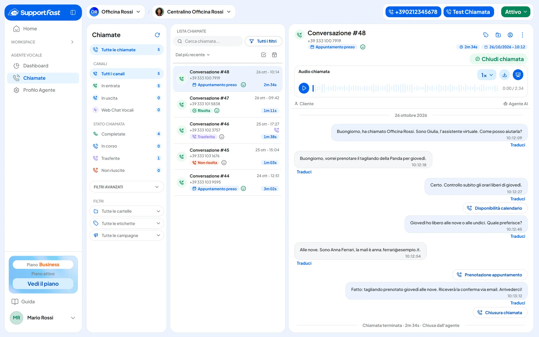539x337 pixels.
Task: Change the Dal più recente sort order
Action: coord(192,55)
